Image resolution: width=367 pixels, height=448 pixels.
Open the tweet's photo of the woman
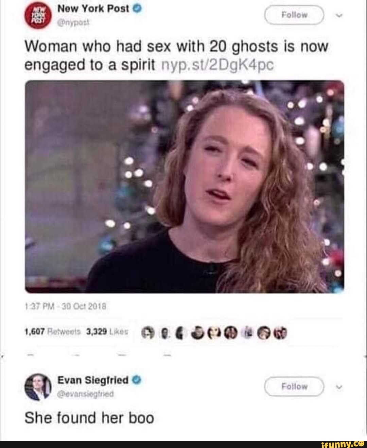click(185, 187)
